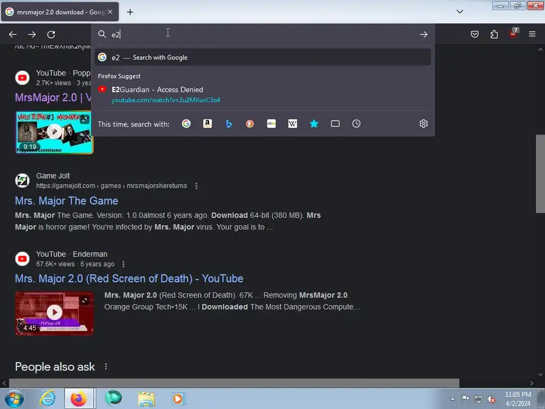Search this time with Bing icon
545x409 pixels.
[229, 124]
